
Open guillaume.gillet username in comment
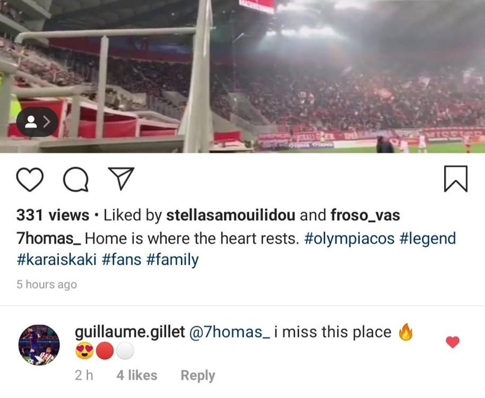(129, 332)
